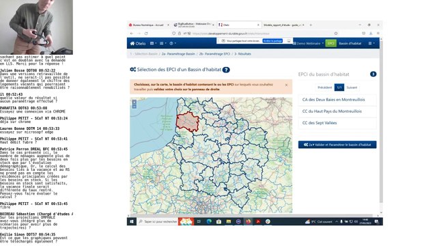437x246 pixels.
Task: Click the help question mark beside the section title
Action: 226,70
